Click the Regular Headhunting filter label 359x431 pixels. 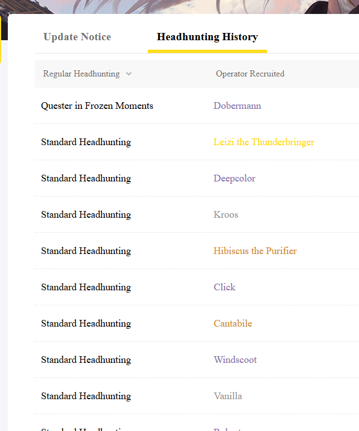coord(81,74)
